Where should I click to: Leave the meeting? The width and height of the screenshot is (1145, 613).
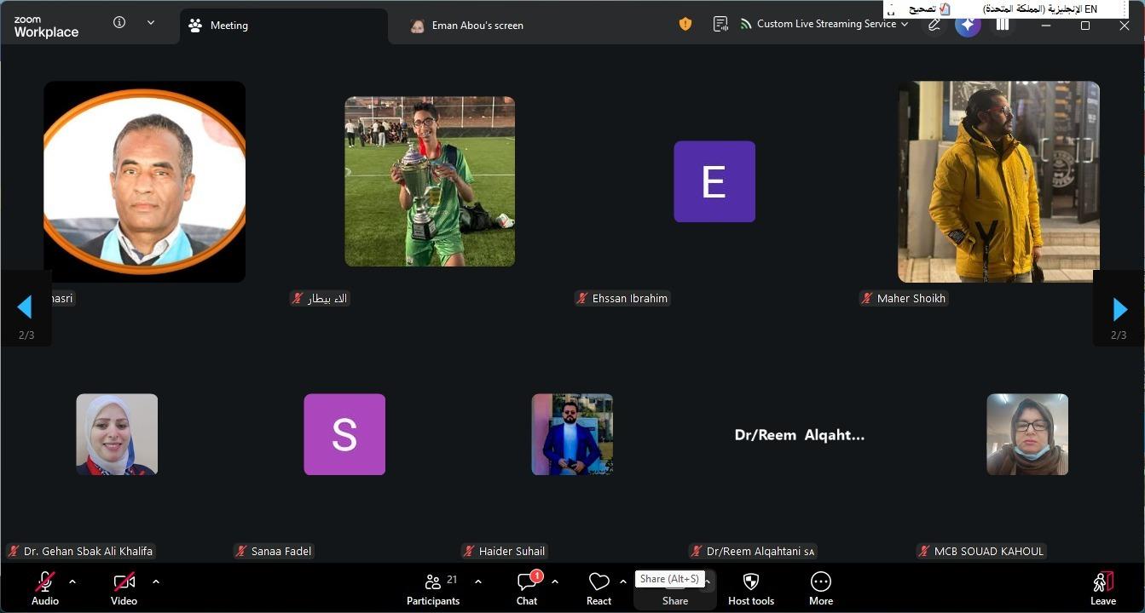pyautogui.click(x=1102, y=588)
